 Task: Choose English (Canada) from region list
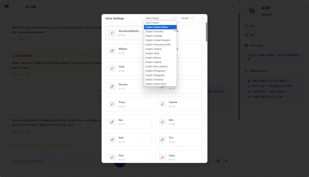coord(160,36)
